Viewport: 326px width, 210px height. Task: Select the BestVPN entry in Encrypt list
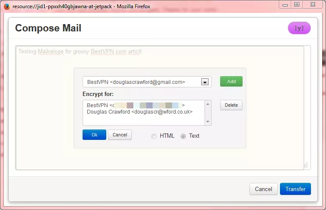(136, 105)
